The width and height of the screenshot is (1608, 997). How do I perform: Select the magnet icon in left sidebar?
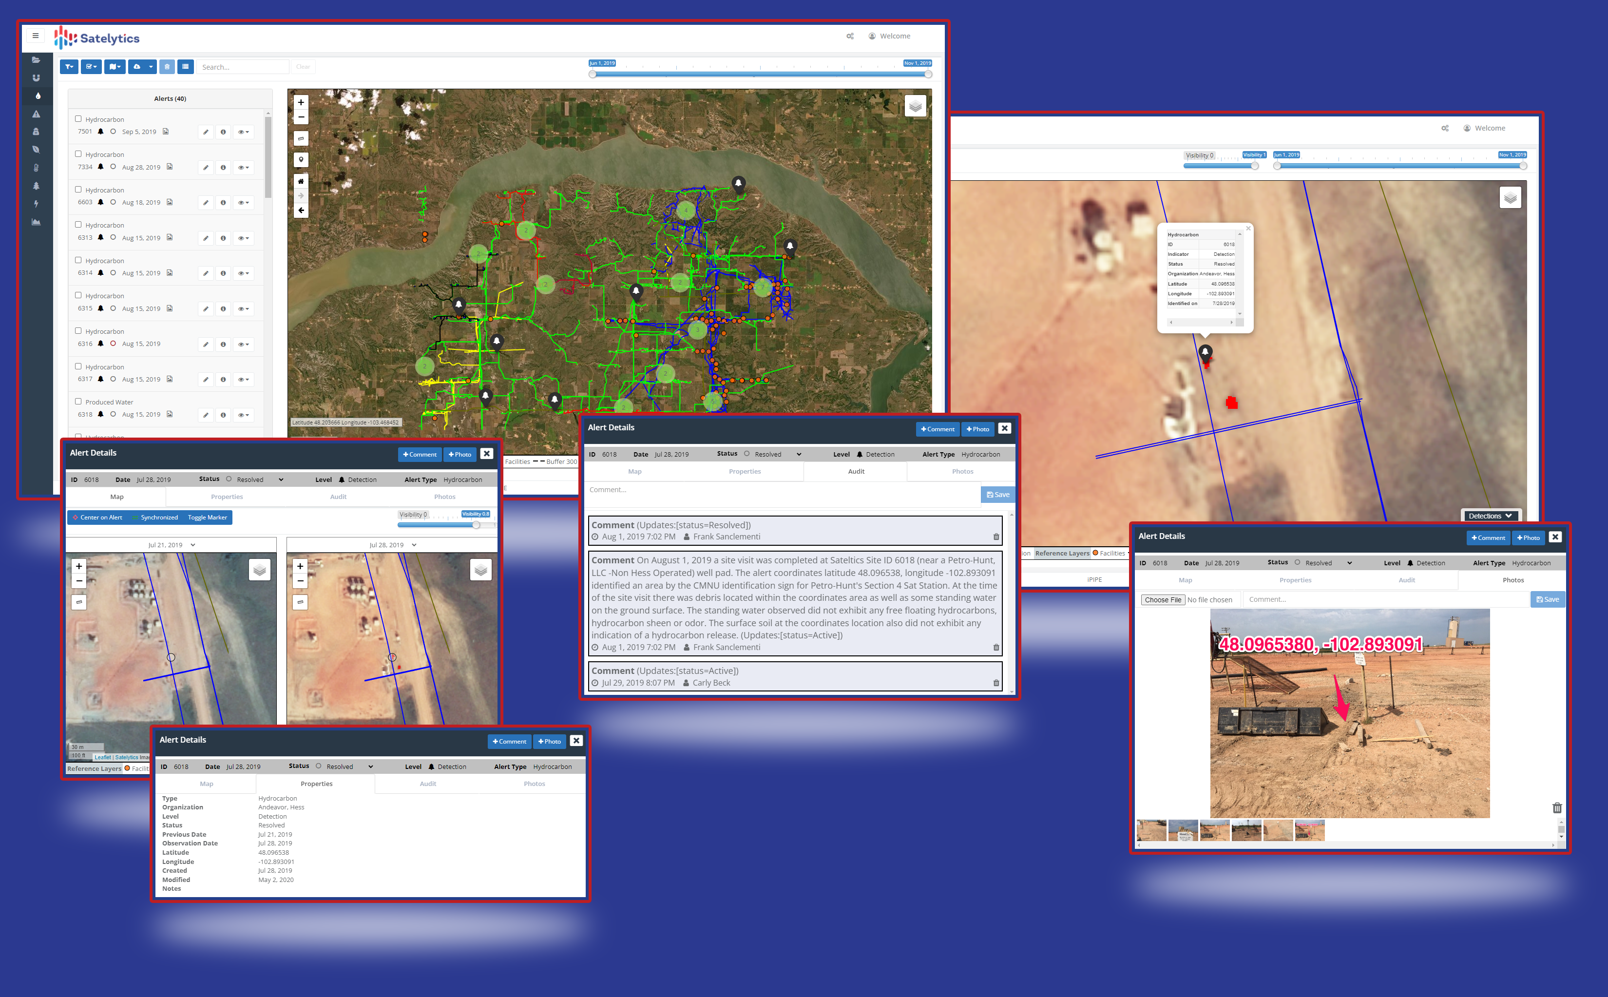(36, 78)
